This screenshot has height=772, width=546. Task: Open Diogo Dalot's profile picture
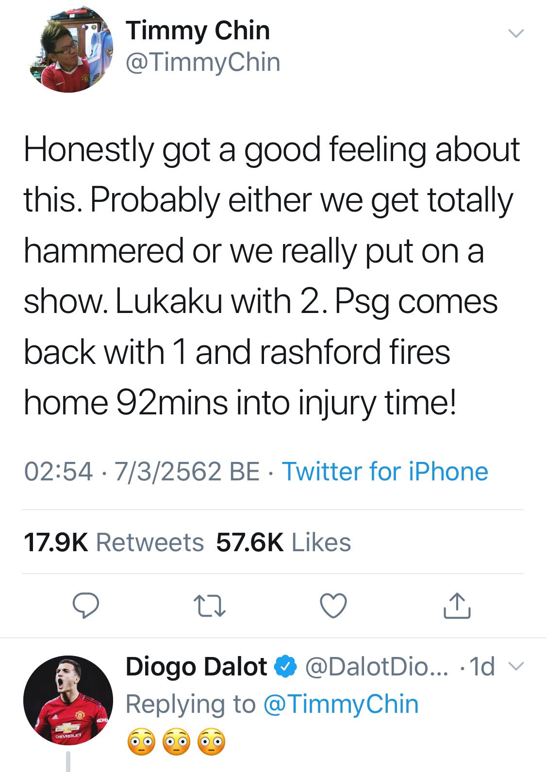pos(68,700)
